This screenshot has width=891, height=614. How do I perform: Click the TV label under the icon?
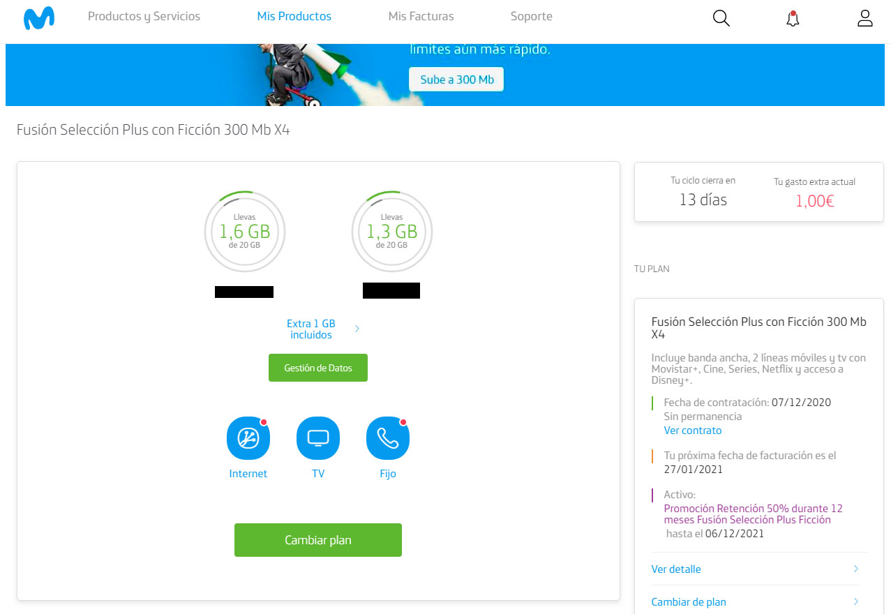coord(318,474)
